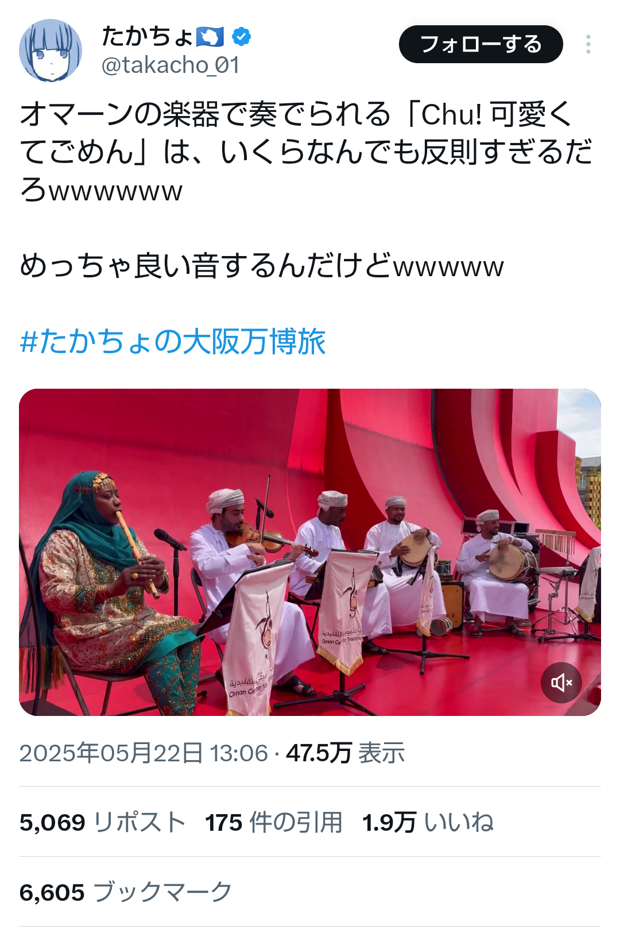The width and height of the screenshot is (620, 933).
Task: Click the second line めっちゃ良い音するんだけど
Action: (262, 266)
